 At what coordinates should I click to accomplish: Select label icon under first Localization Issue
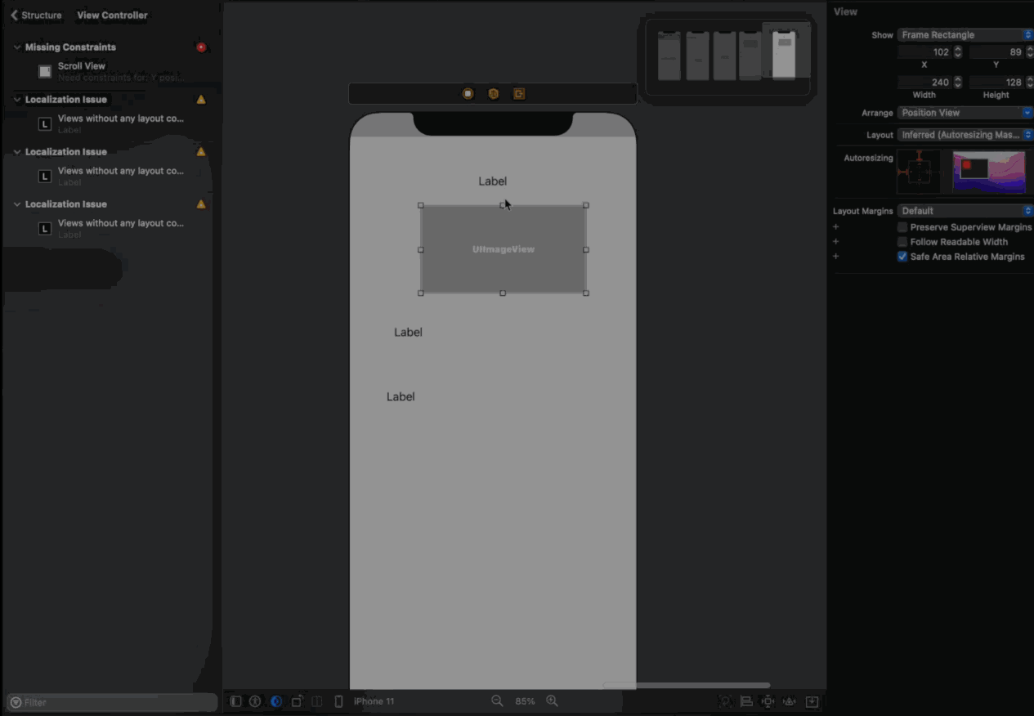click(45, 124)
